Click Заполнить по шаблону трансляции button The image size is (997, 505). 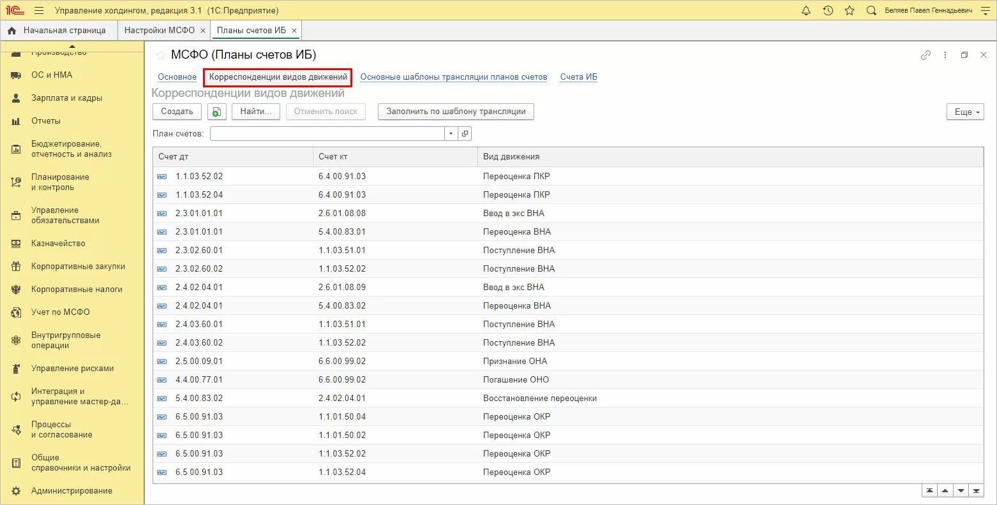click(x=456, y=112)
